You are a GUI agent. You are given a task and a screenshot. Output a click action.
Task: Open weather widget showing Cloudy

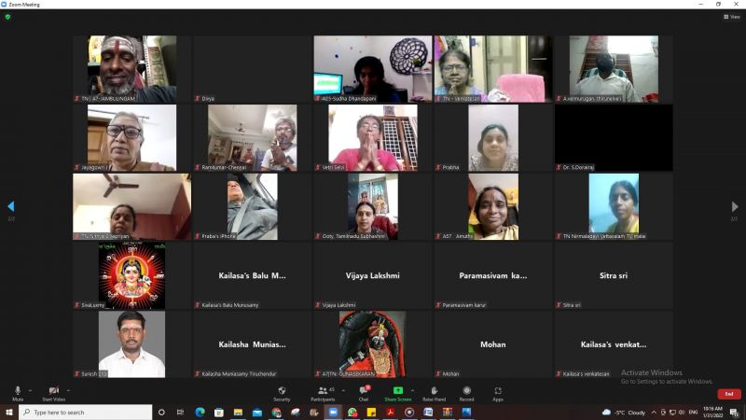(x=625, y=412)
